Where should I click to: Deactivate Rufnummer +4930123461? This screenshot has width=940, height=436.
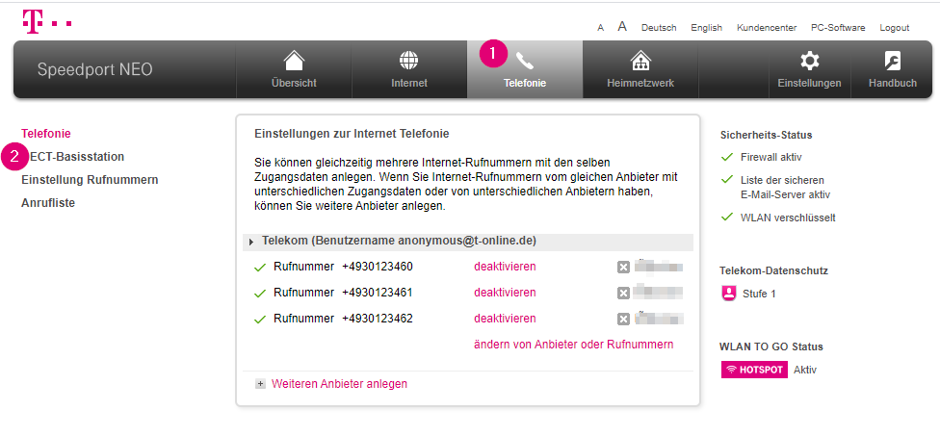tap(505, 293)
